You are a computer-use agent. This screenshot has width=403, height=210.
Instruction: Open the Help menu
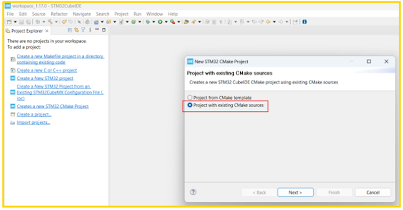tap(173, 14)
